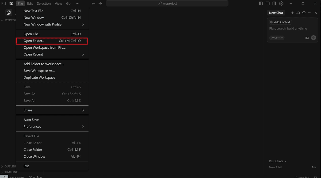The height and width of the screenshot is (178, 321).
Task: Start a new chat with the plus icon
Action: tap(292, 13)
